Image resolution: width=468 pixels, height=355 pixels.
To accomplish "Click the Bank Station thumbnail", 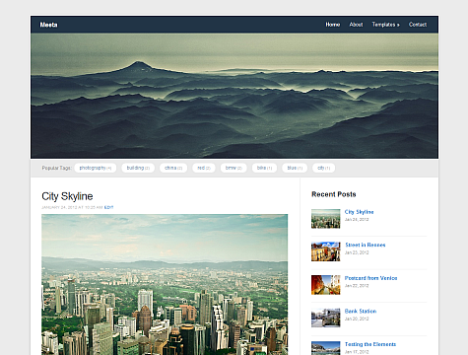I will (326, 318).
